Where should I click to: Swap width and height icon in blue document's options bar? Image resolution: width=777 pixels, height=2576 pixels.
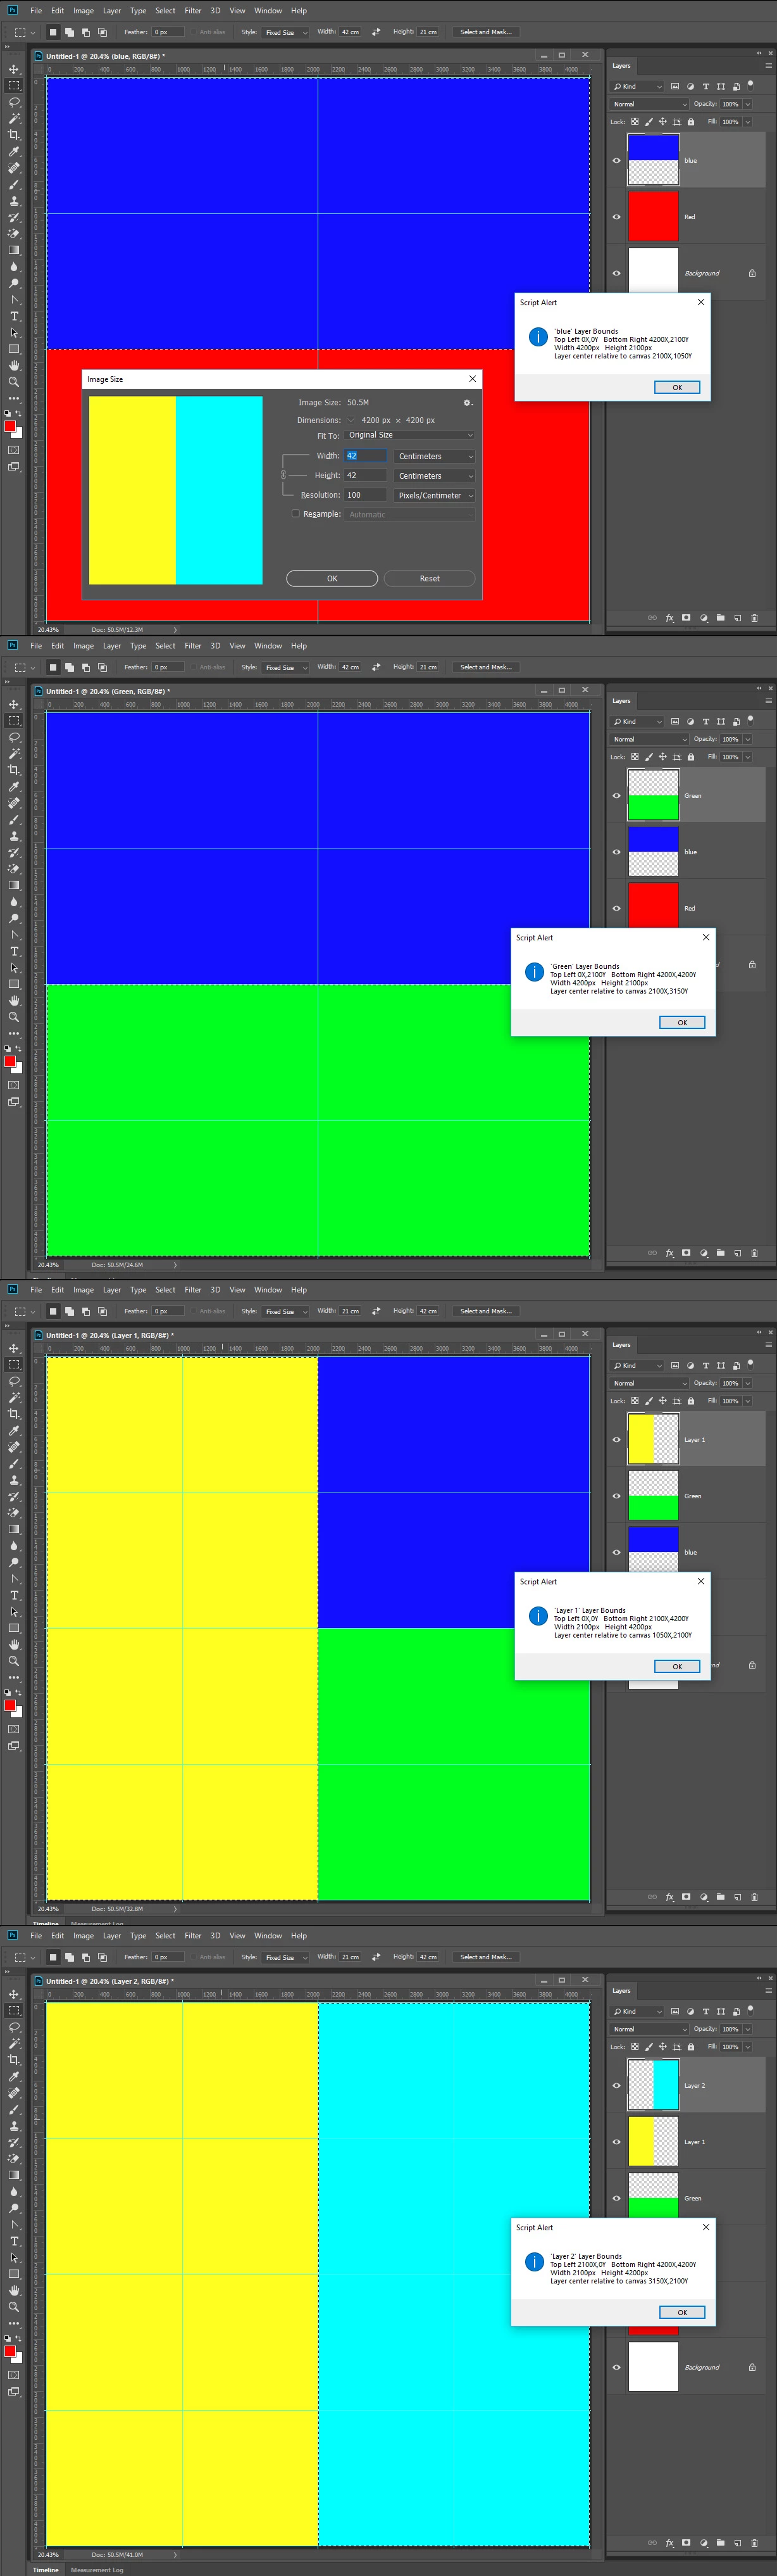coord(376,32)
